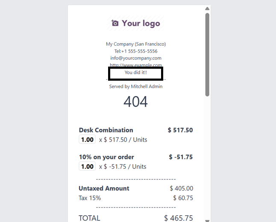The height and width of the screenshot is (222, 276).
Task: Select the "You did it!!" header text
Action: click(x=136, y=72)
